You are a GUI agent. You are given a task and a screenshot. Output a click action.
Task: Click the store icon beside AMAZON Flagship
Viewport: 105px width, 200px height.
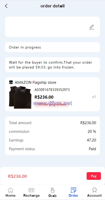coord(11,83)
